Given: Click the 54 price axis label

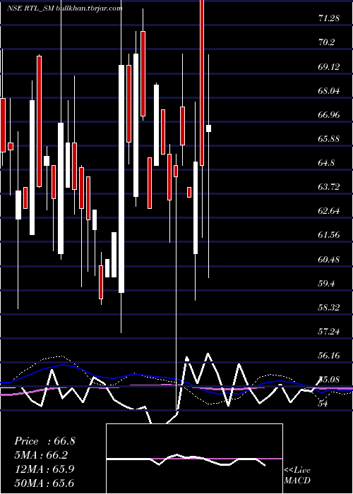Looking at the screenshot, I should coord(323,404).
